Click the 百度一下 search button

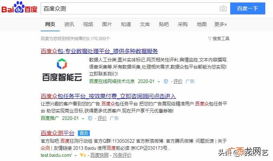tap(248, 8)
